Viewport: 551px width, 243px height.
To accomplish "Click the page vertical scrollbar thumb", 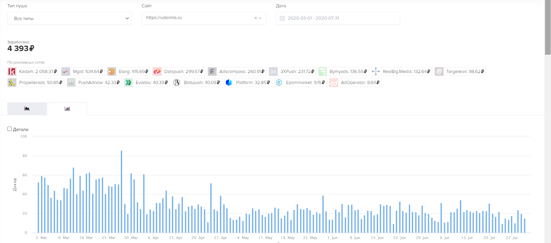I will click(548, 27).
